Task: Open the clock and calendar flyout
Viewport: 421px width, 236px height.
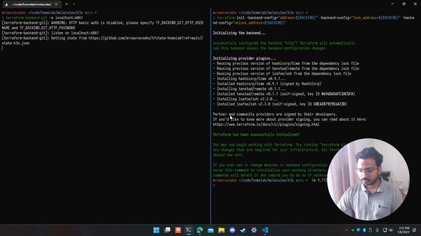Action: [x=404, y=230]
